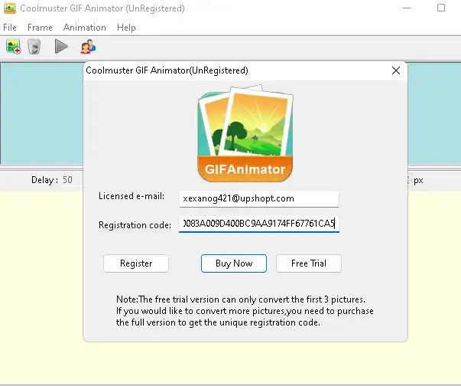Click the trash can delete frame icon
This screenshot has width=461, height=386.
point(34,47)
